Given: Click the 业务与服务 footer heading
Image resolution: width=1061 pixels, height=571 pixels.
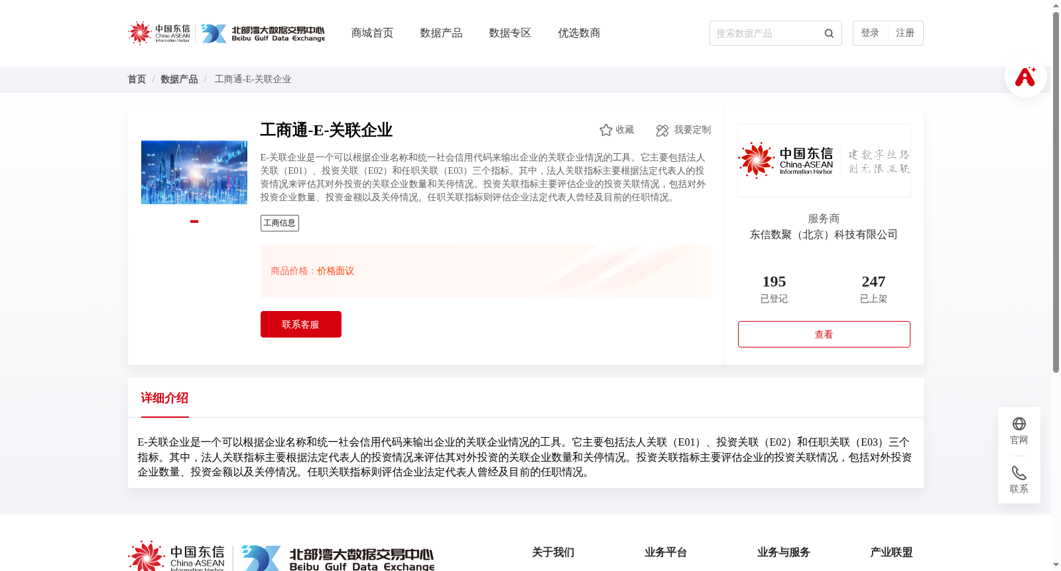Looking at the screenshot, I should point(784,552).
